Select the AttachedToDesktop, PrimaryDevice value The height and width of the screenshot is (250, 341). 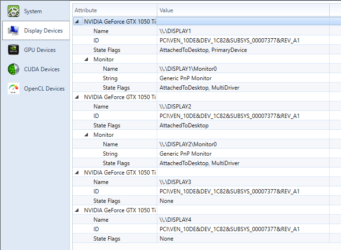pyautogui.click(x=203, y=50)
